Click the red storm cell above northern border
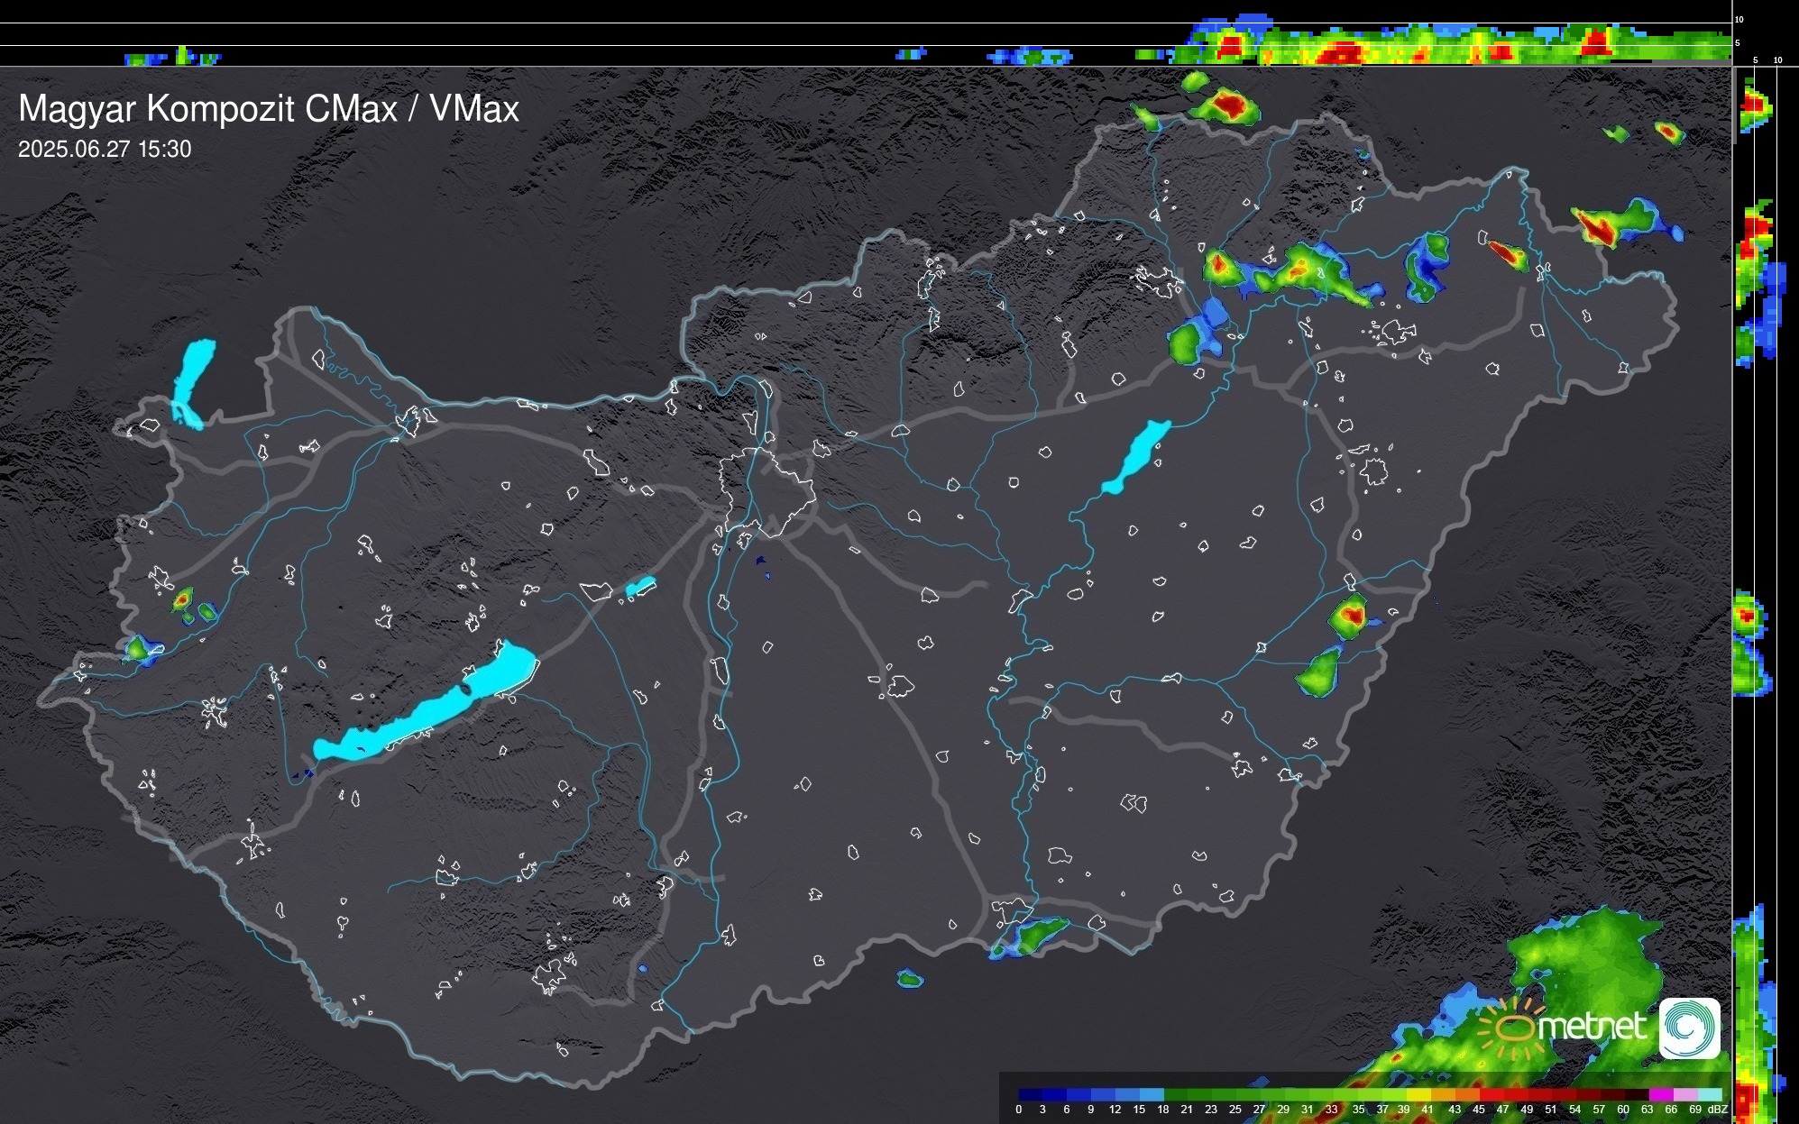1799x1124 pixels. coord(1228,105)
